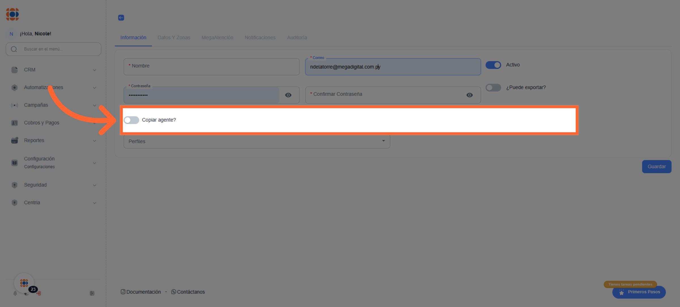This screenshot has width=680, height=307.
Task: Click the blue back arrow button
Action: (x=121, y=18)
